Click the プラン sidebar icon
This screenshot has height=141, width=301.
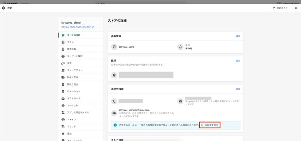63,42
